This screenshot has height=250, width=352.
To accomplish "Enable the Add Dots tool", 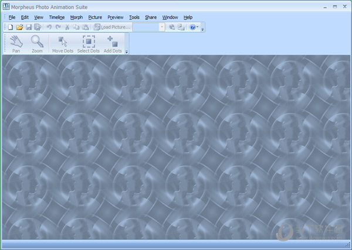I will [113, 43].
